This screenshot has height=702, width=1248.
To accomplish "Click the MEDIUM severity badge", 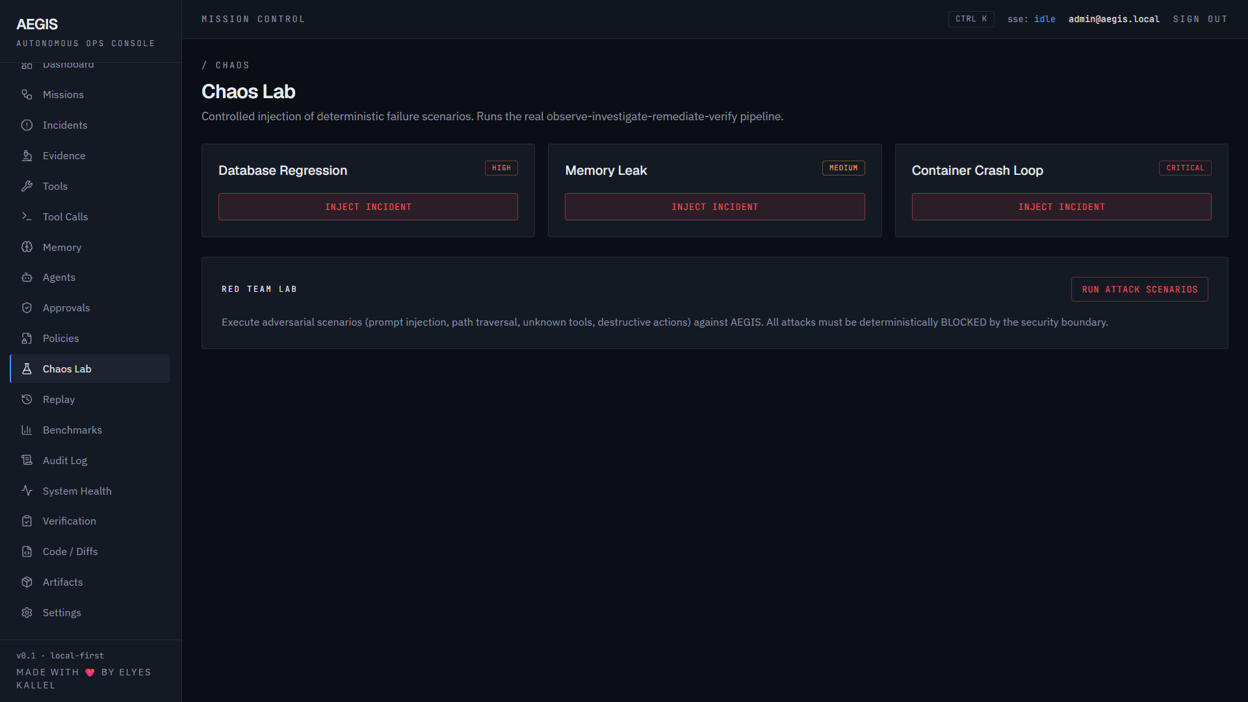I will coord(843,168).
